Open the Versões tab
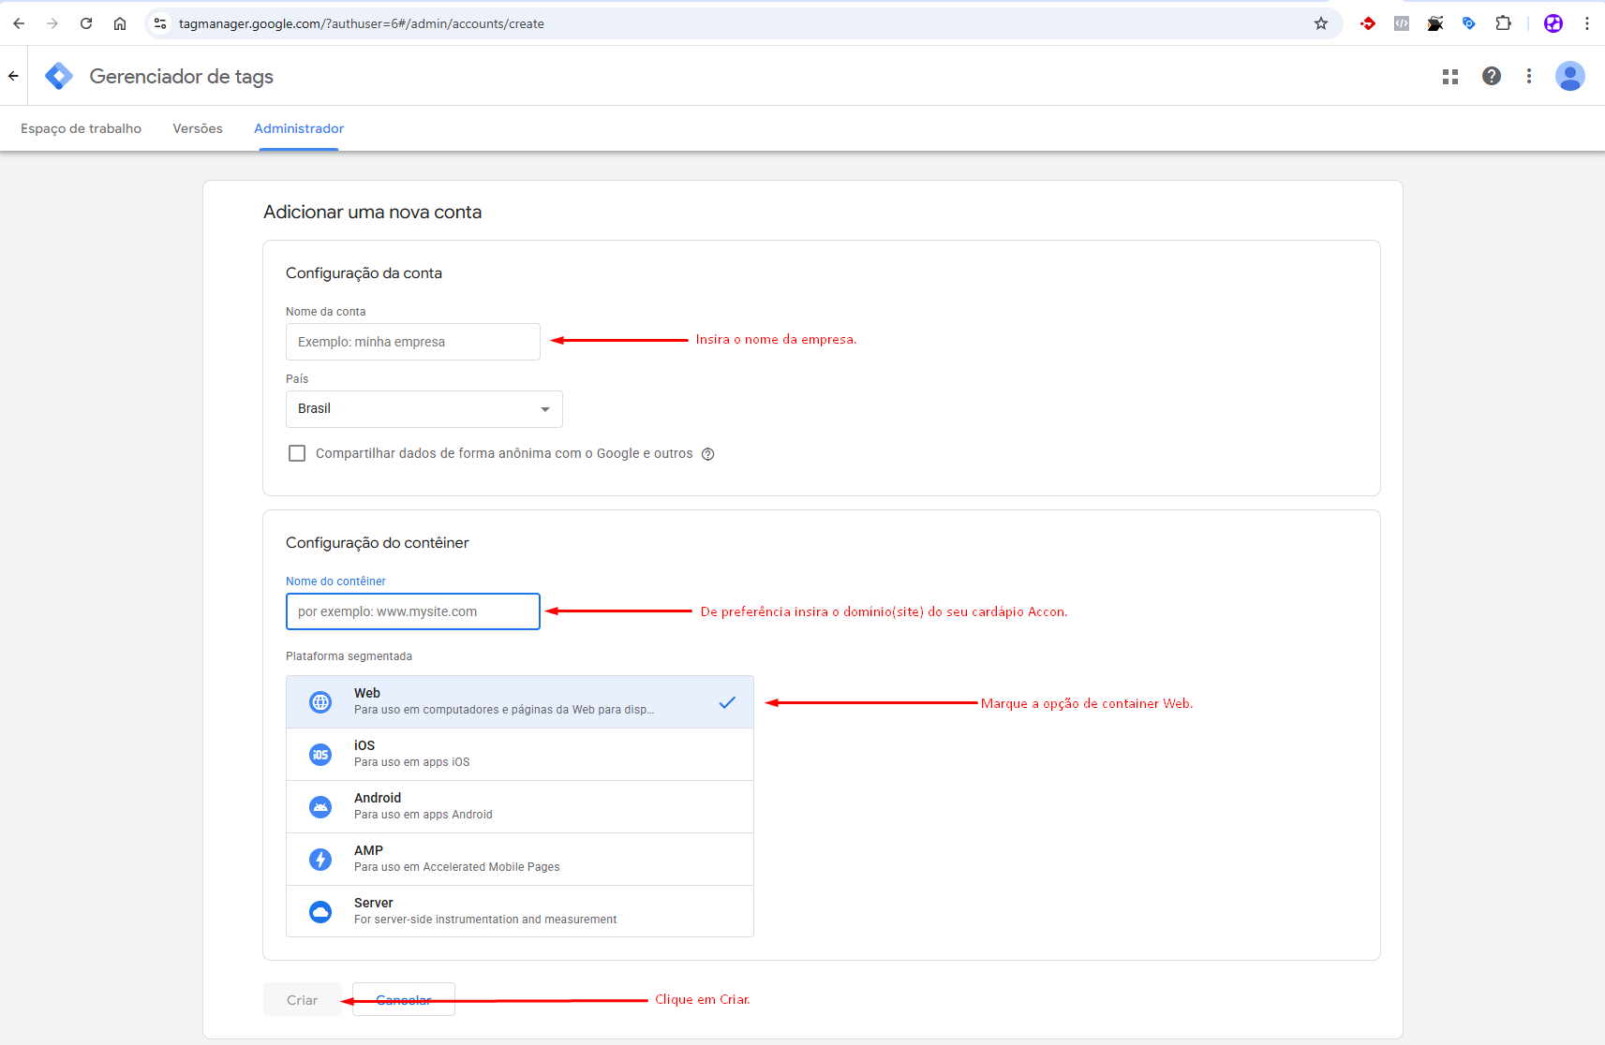The image size is (1605, 1045). click(x=198, y=128)
